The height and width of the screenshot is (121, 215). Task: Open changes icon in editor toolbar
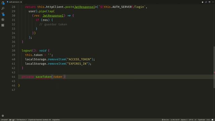[206, 2]
